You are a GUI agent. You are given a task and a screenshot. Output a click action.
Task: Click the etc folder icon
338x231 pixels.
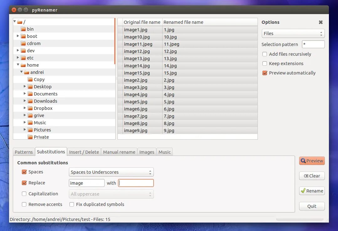[x=23, y=58]
